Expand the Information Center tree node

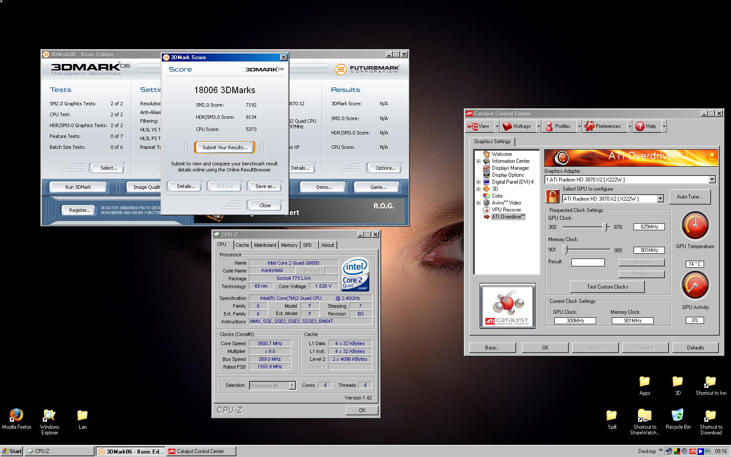pos(478,161)
